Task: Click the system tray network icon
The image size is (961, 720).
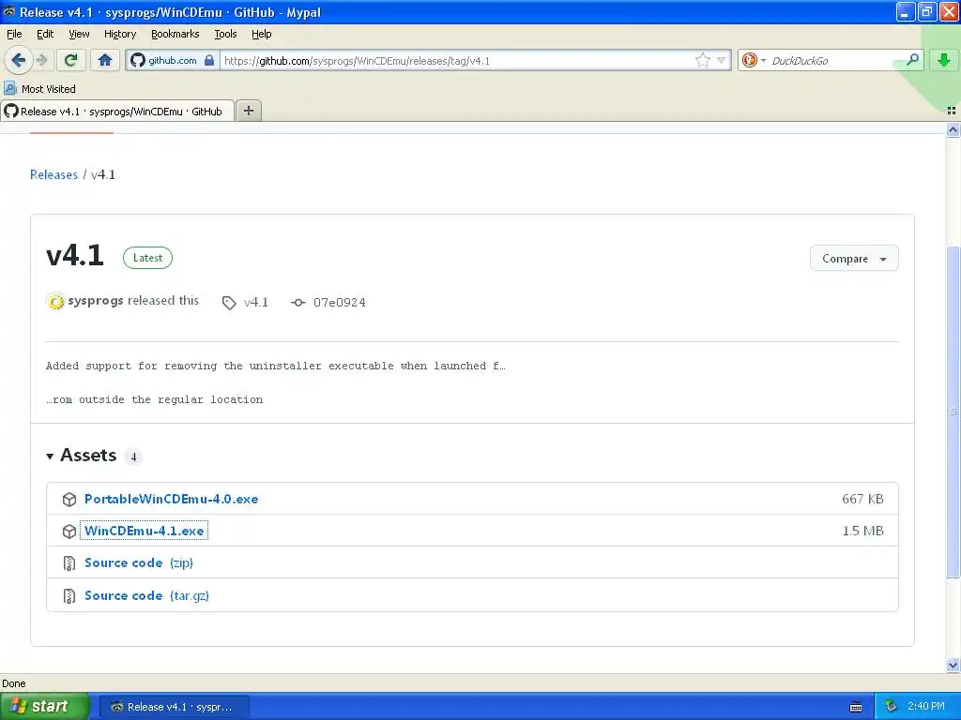Action: tap(892, 707)
